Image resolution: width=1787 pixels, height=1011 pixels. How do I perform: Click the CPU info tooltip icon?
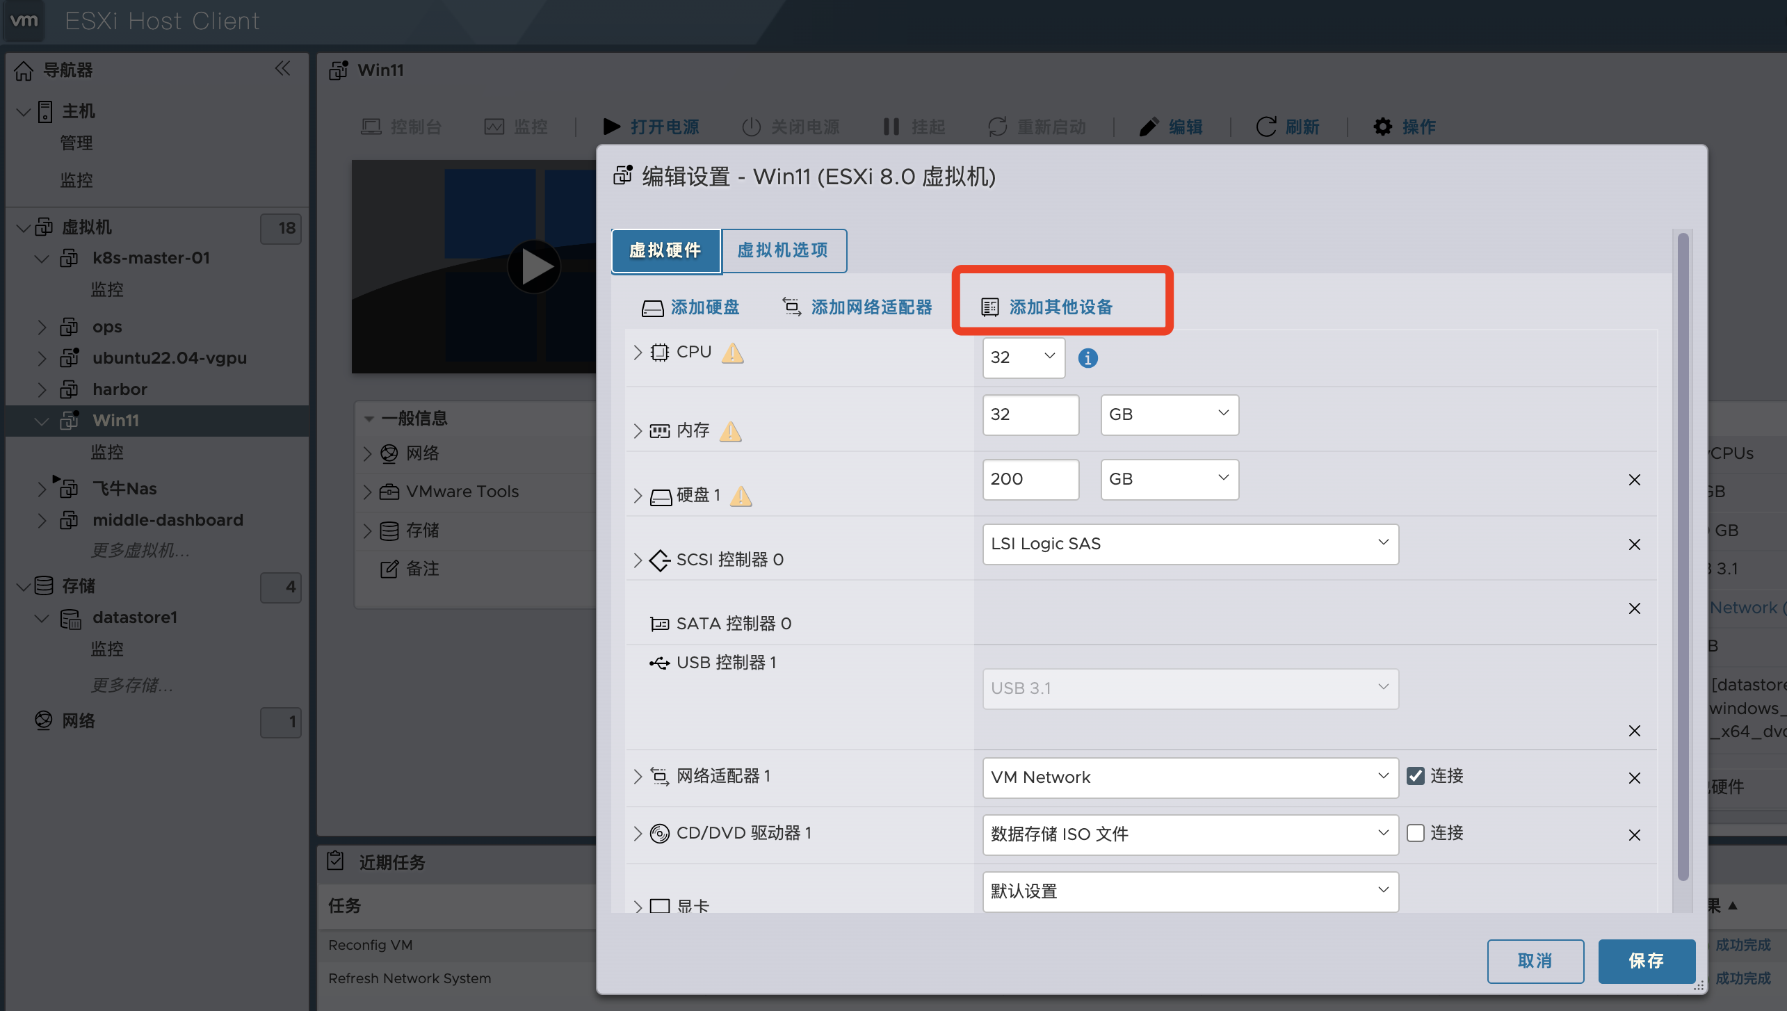click(1087, 357)
